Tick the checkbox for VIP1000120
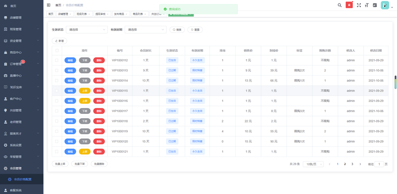This screenshot has width=397, height=194. point(57,141)
